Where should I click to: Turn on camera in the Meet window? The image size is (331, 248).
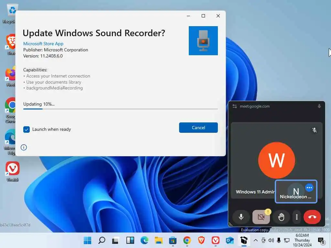[x=261, y=217]
